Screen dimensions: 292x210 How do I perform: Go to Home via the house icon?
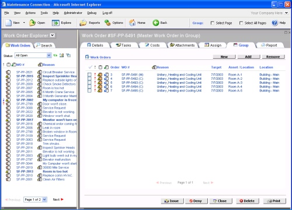132,23
